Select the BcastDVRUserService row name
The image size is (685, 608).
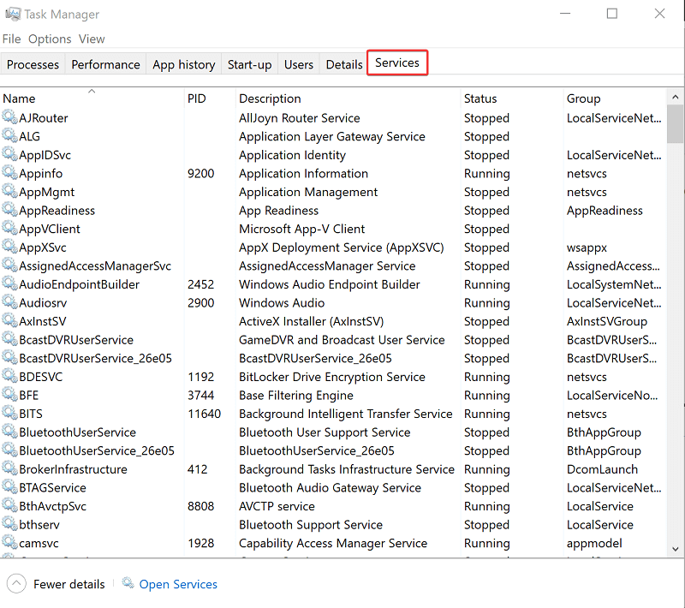pyautogui.click(x=76, y=340)
